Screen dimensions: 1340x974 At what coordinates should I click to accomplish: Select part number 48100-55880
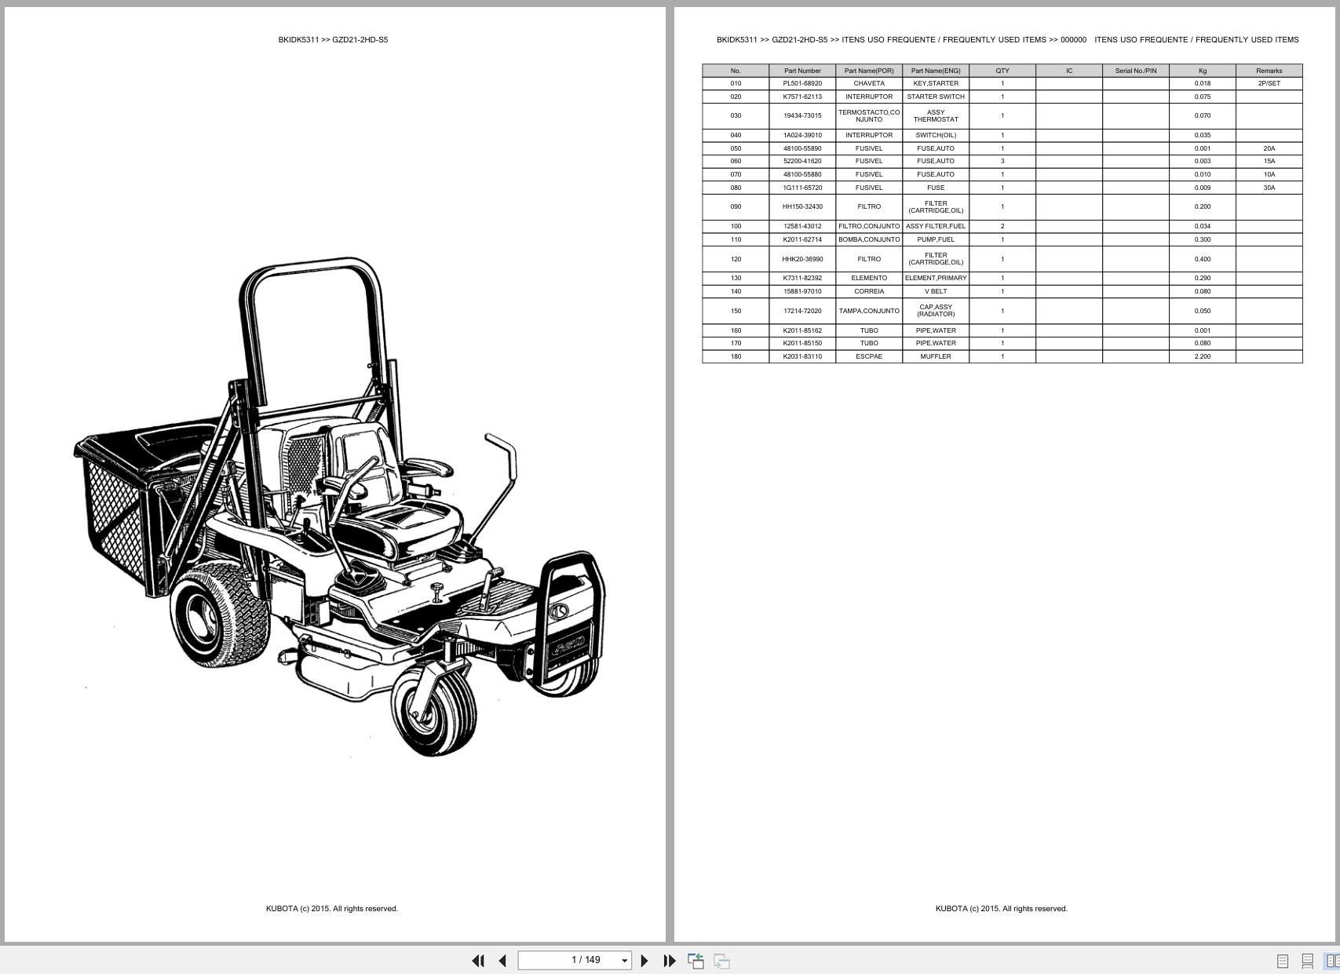click(802, 174)
